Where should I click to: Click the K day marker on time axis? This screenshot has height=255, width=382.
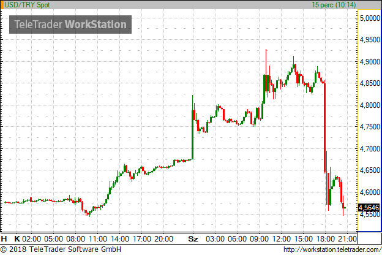pyautogui.click(x=17, y=238)
